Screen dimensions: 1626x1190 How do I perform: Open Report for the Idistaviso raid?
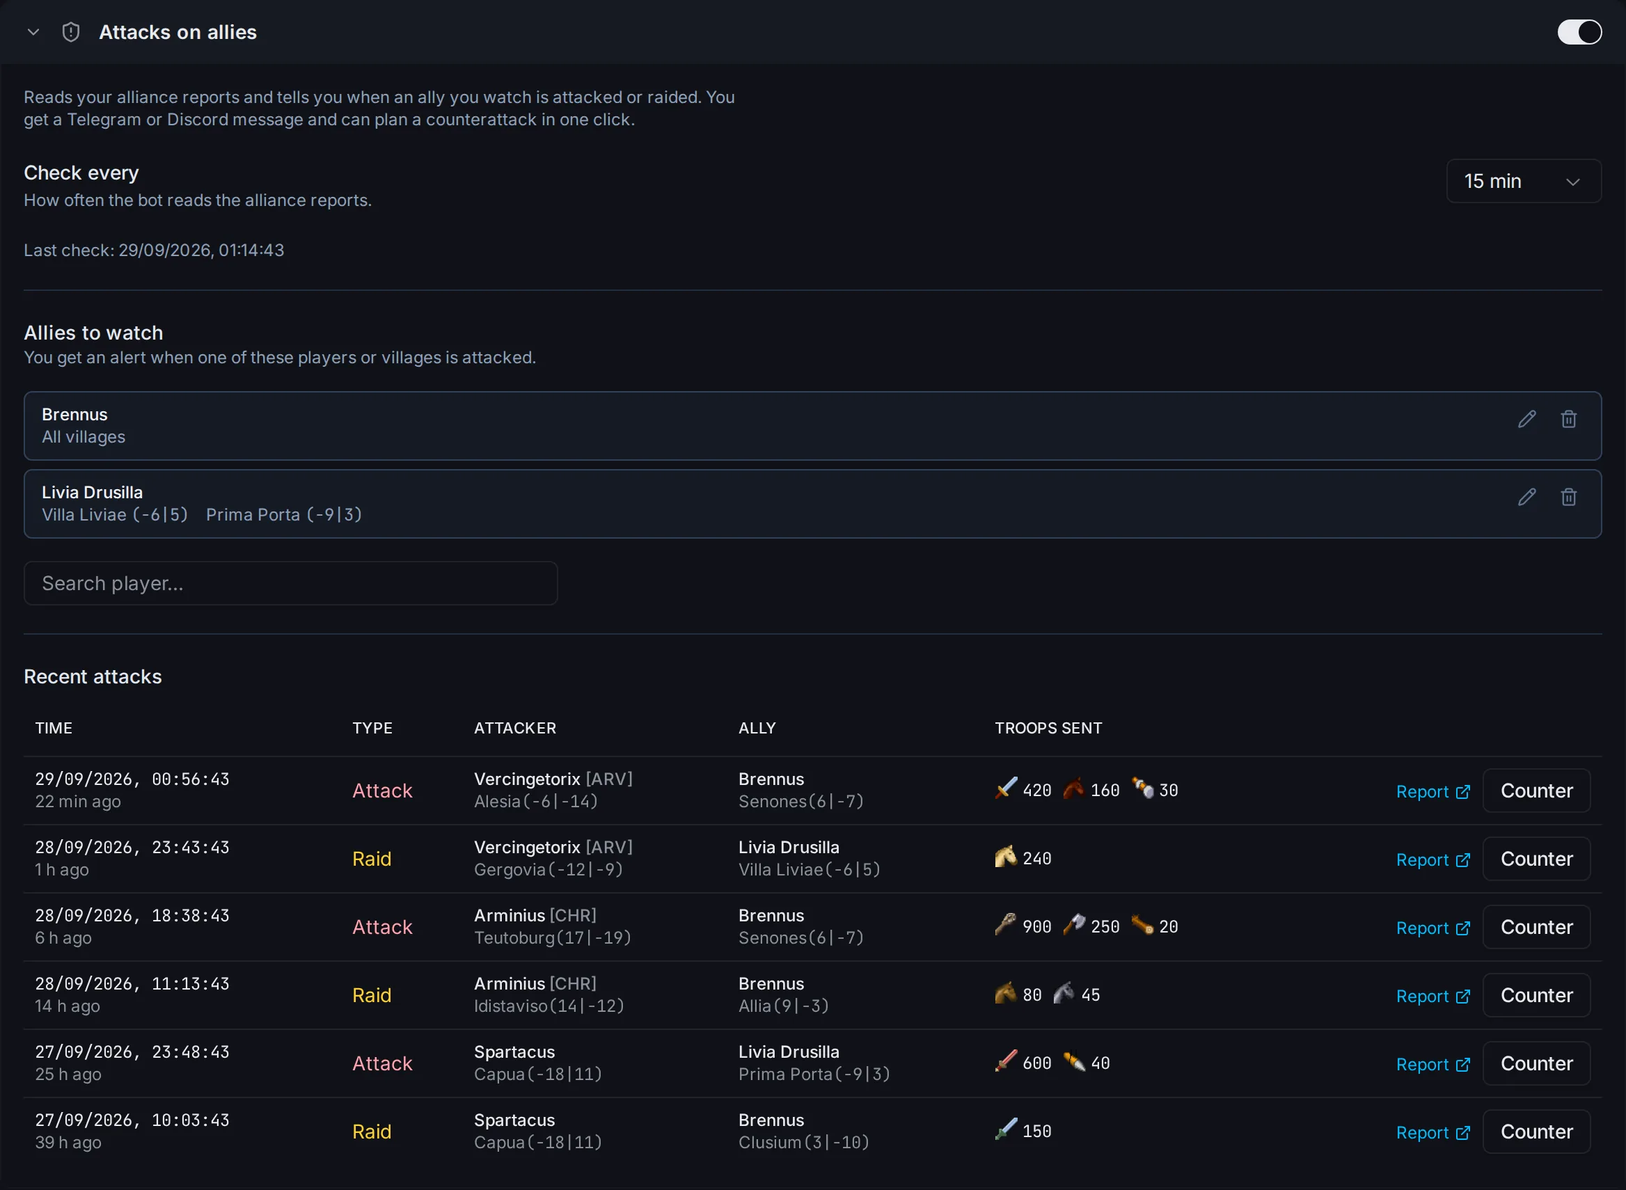coord(1432,997)
